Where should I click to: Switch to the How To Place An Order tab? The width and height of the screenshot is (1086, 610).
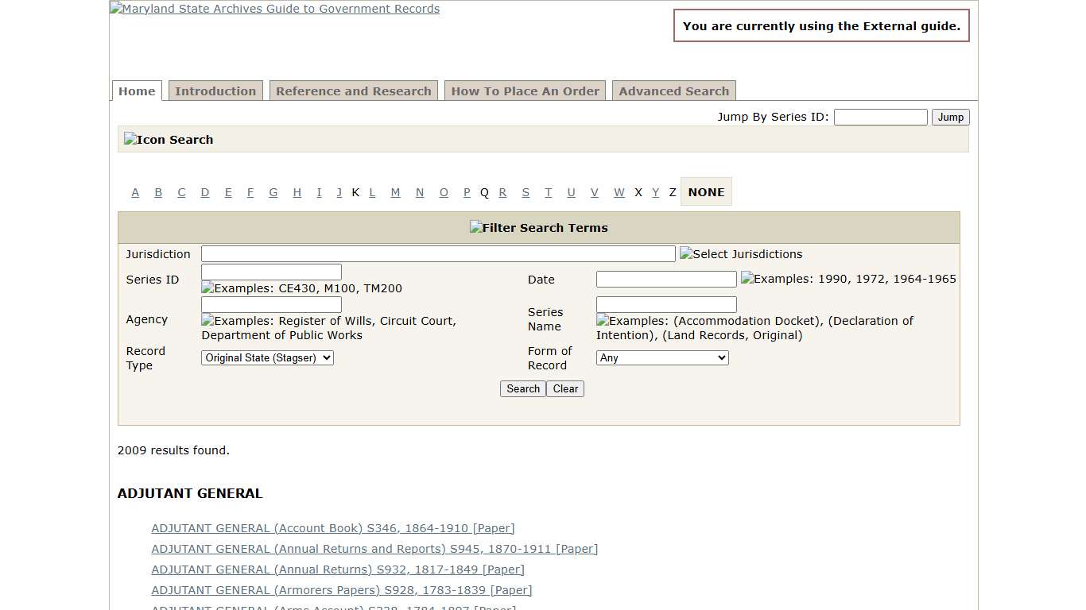coord(525,91)
